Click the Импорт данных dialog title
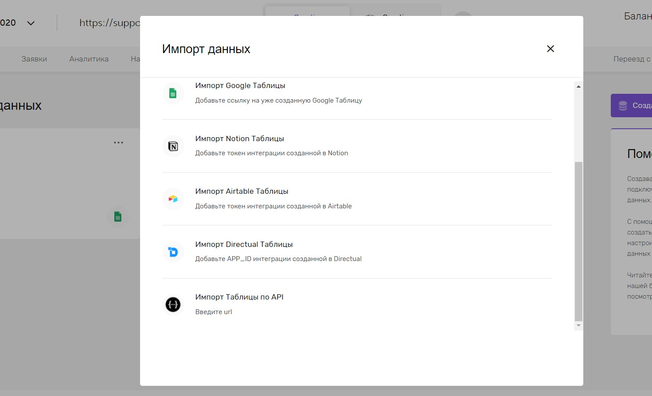Image resolution: width=652 pixels, height=396 pixels. click(x=206, y=49)
